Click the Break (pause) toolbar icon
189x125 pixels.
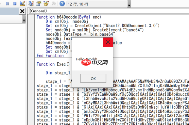(x=7, y=4)
